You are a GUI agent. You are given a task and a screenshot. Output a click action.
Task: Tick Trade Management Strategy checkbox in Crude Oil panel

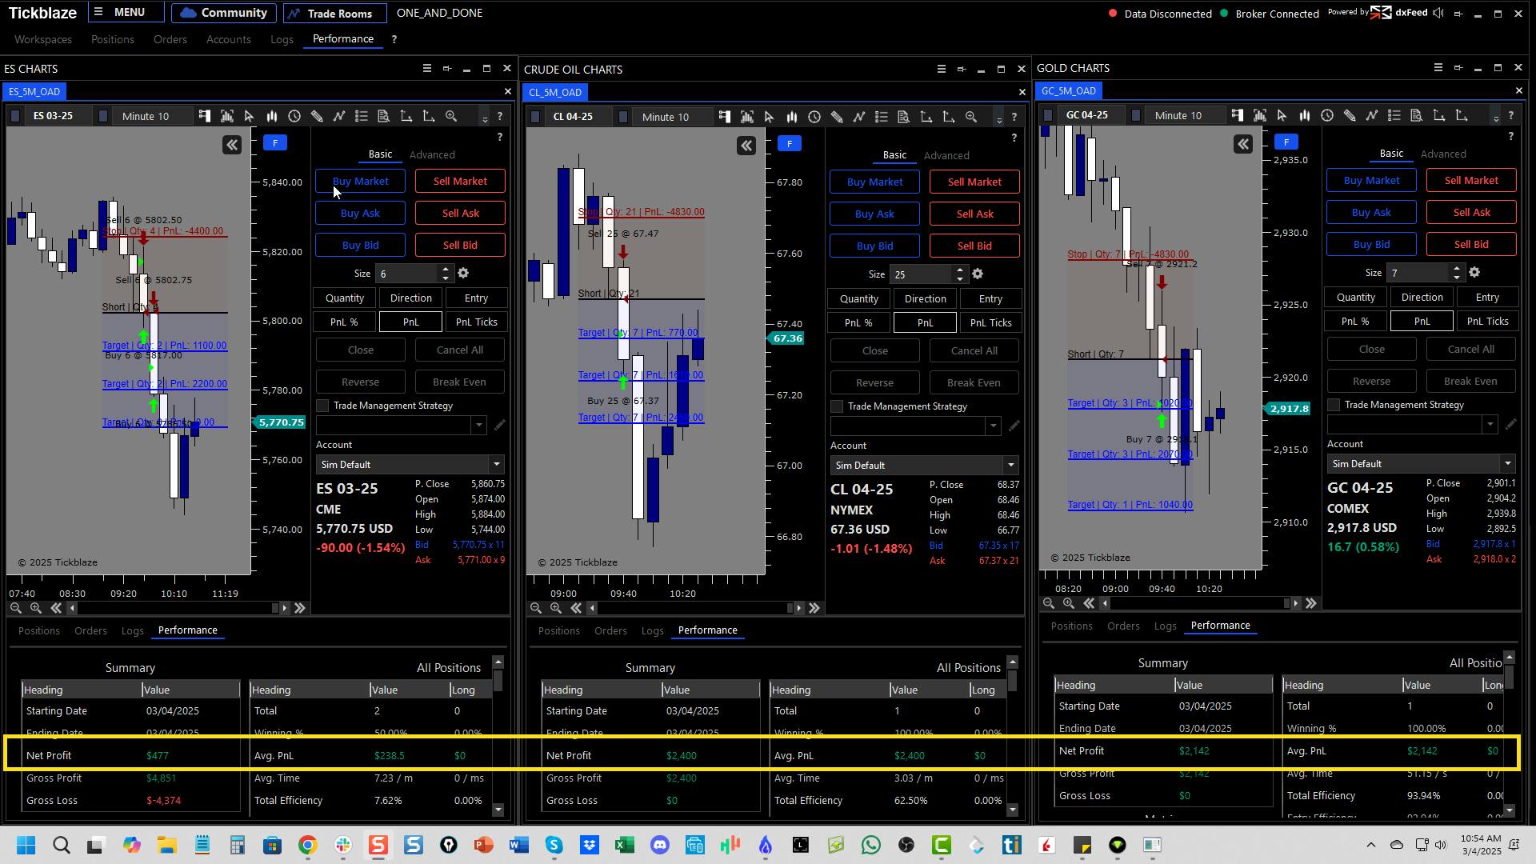click(838, 407)
